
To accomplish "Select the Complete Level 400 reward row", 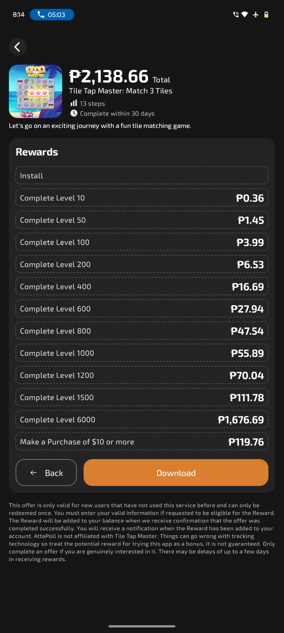I will pos(142,286).
